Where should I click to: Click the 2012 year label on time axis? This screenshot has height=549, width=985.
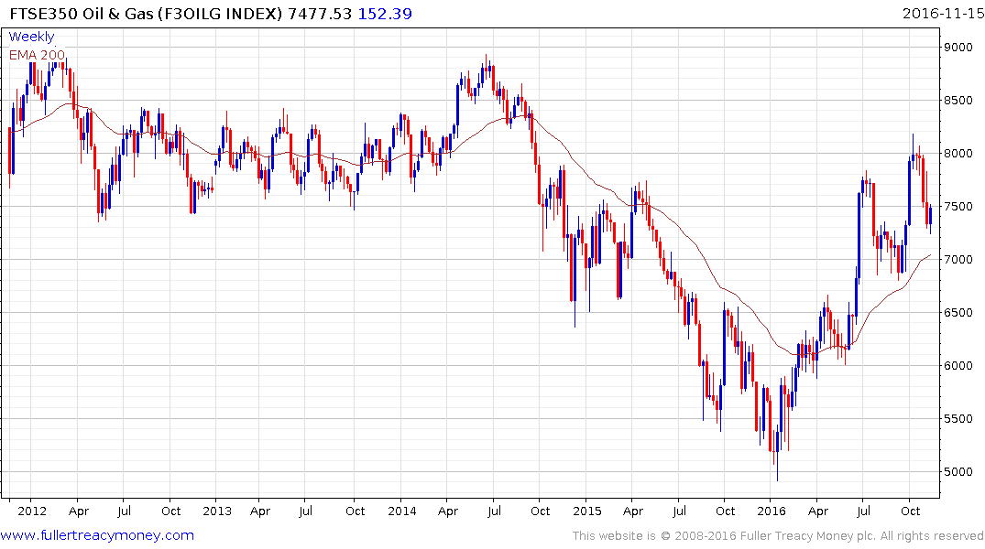[32, 511]
